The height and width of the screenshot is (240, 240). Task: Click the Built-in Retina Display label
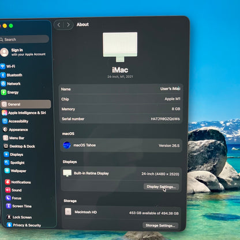coord(91,173)
